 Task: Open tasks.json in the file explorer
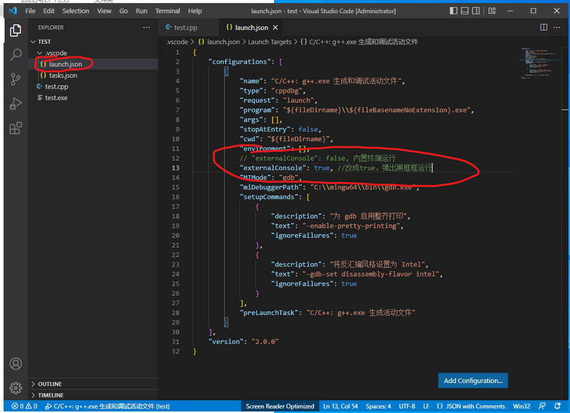click(x=63, y=75)
